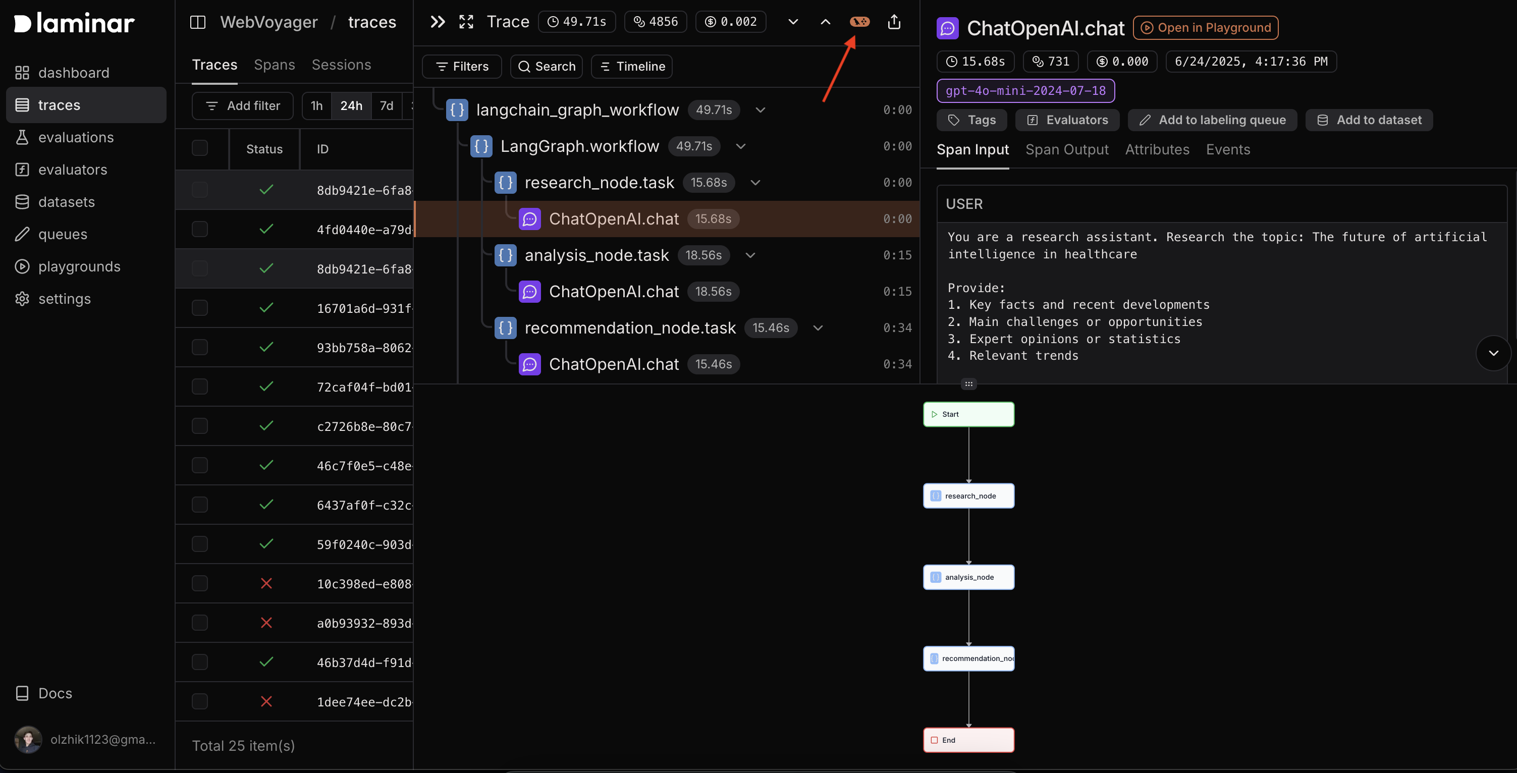Click the share trace icon
The width and height of the screenshot is (1517, 773).
tap(894, 22)
